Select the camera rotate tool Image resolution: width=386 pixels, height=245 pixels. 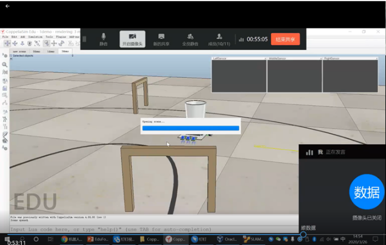coord(15,43)
